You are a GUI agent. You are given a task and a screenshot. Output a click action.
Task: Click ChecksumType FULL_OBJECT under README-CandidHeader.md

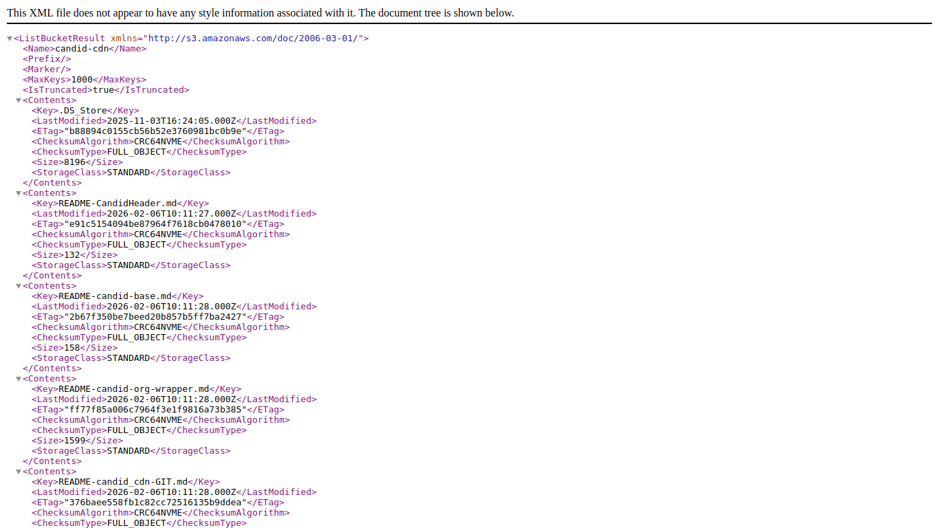(x=136, y=245)
